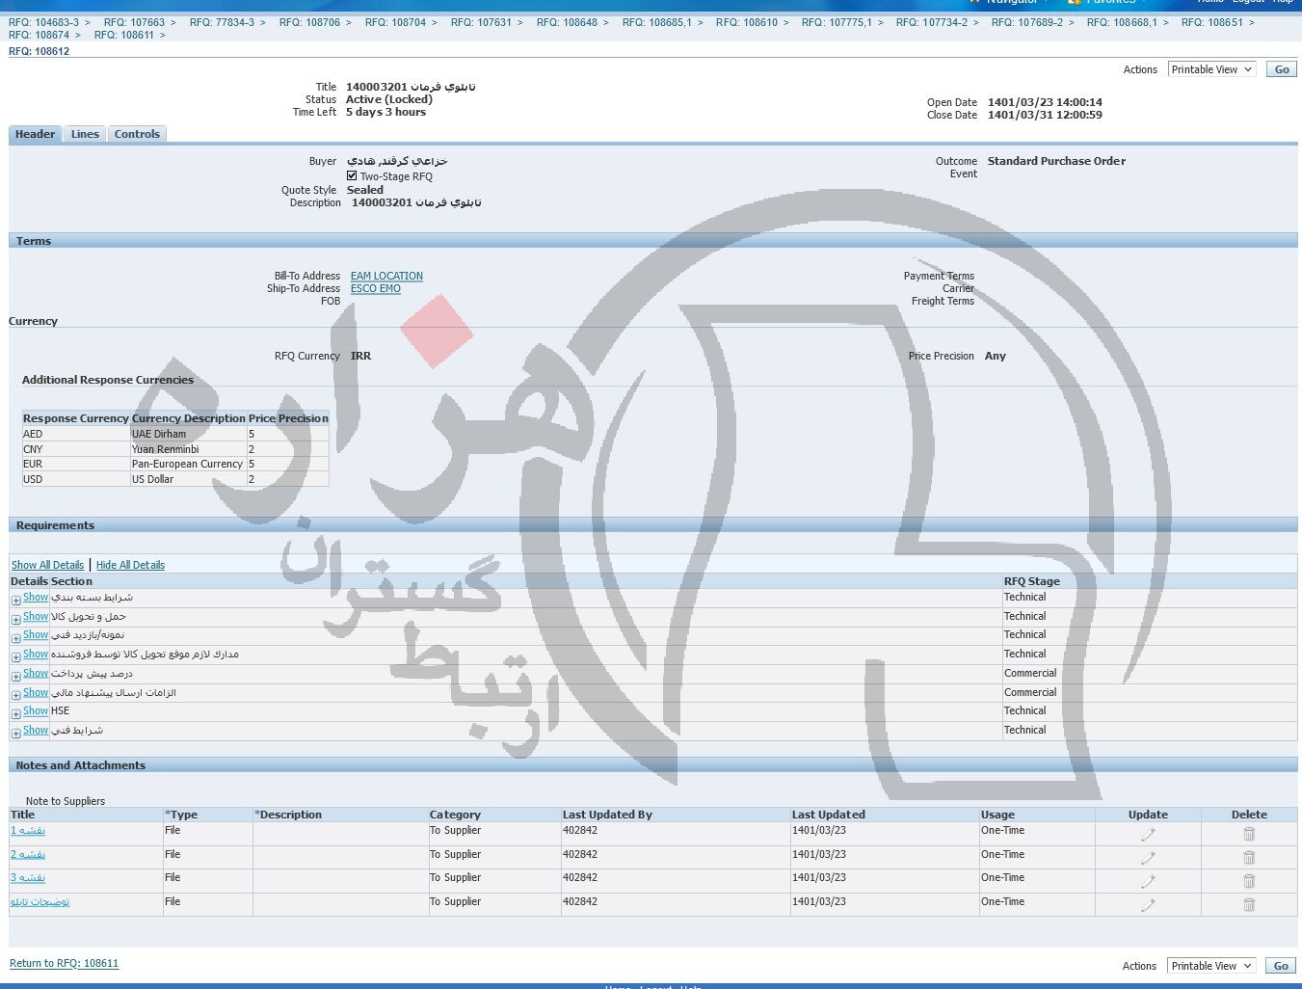Screen dimensions: 1302x989
Task: Click update pencil icon for نقشه 1
Action: click(x=1148, y=834)
